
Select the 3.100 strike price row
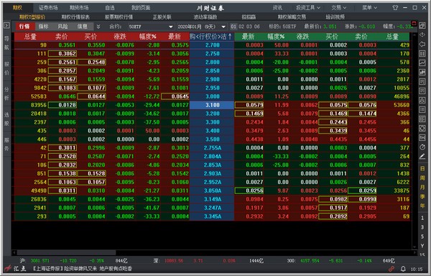(x=212, y=105)
